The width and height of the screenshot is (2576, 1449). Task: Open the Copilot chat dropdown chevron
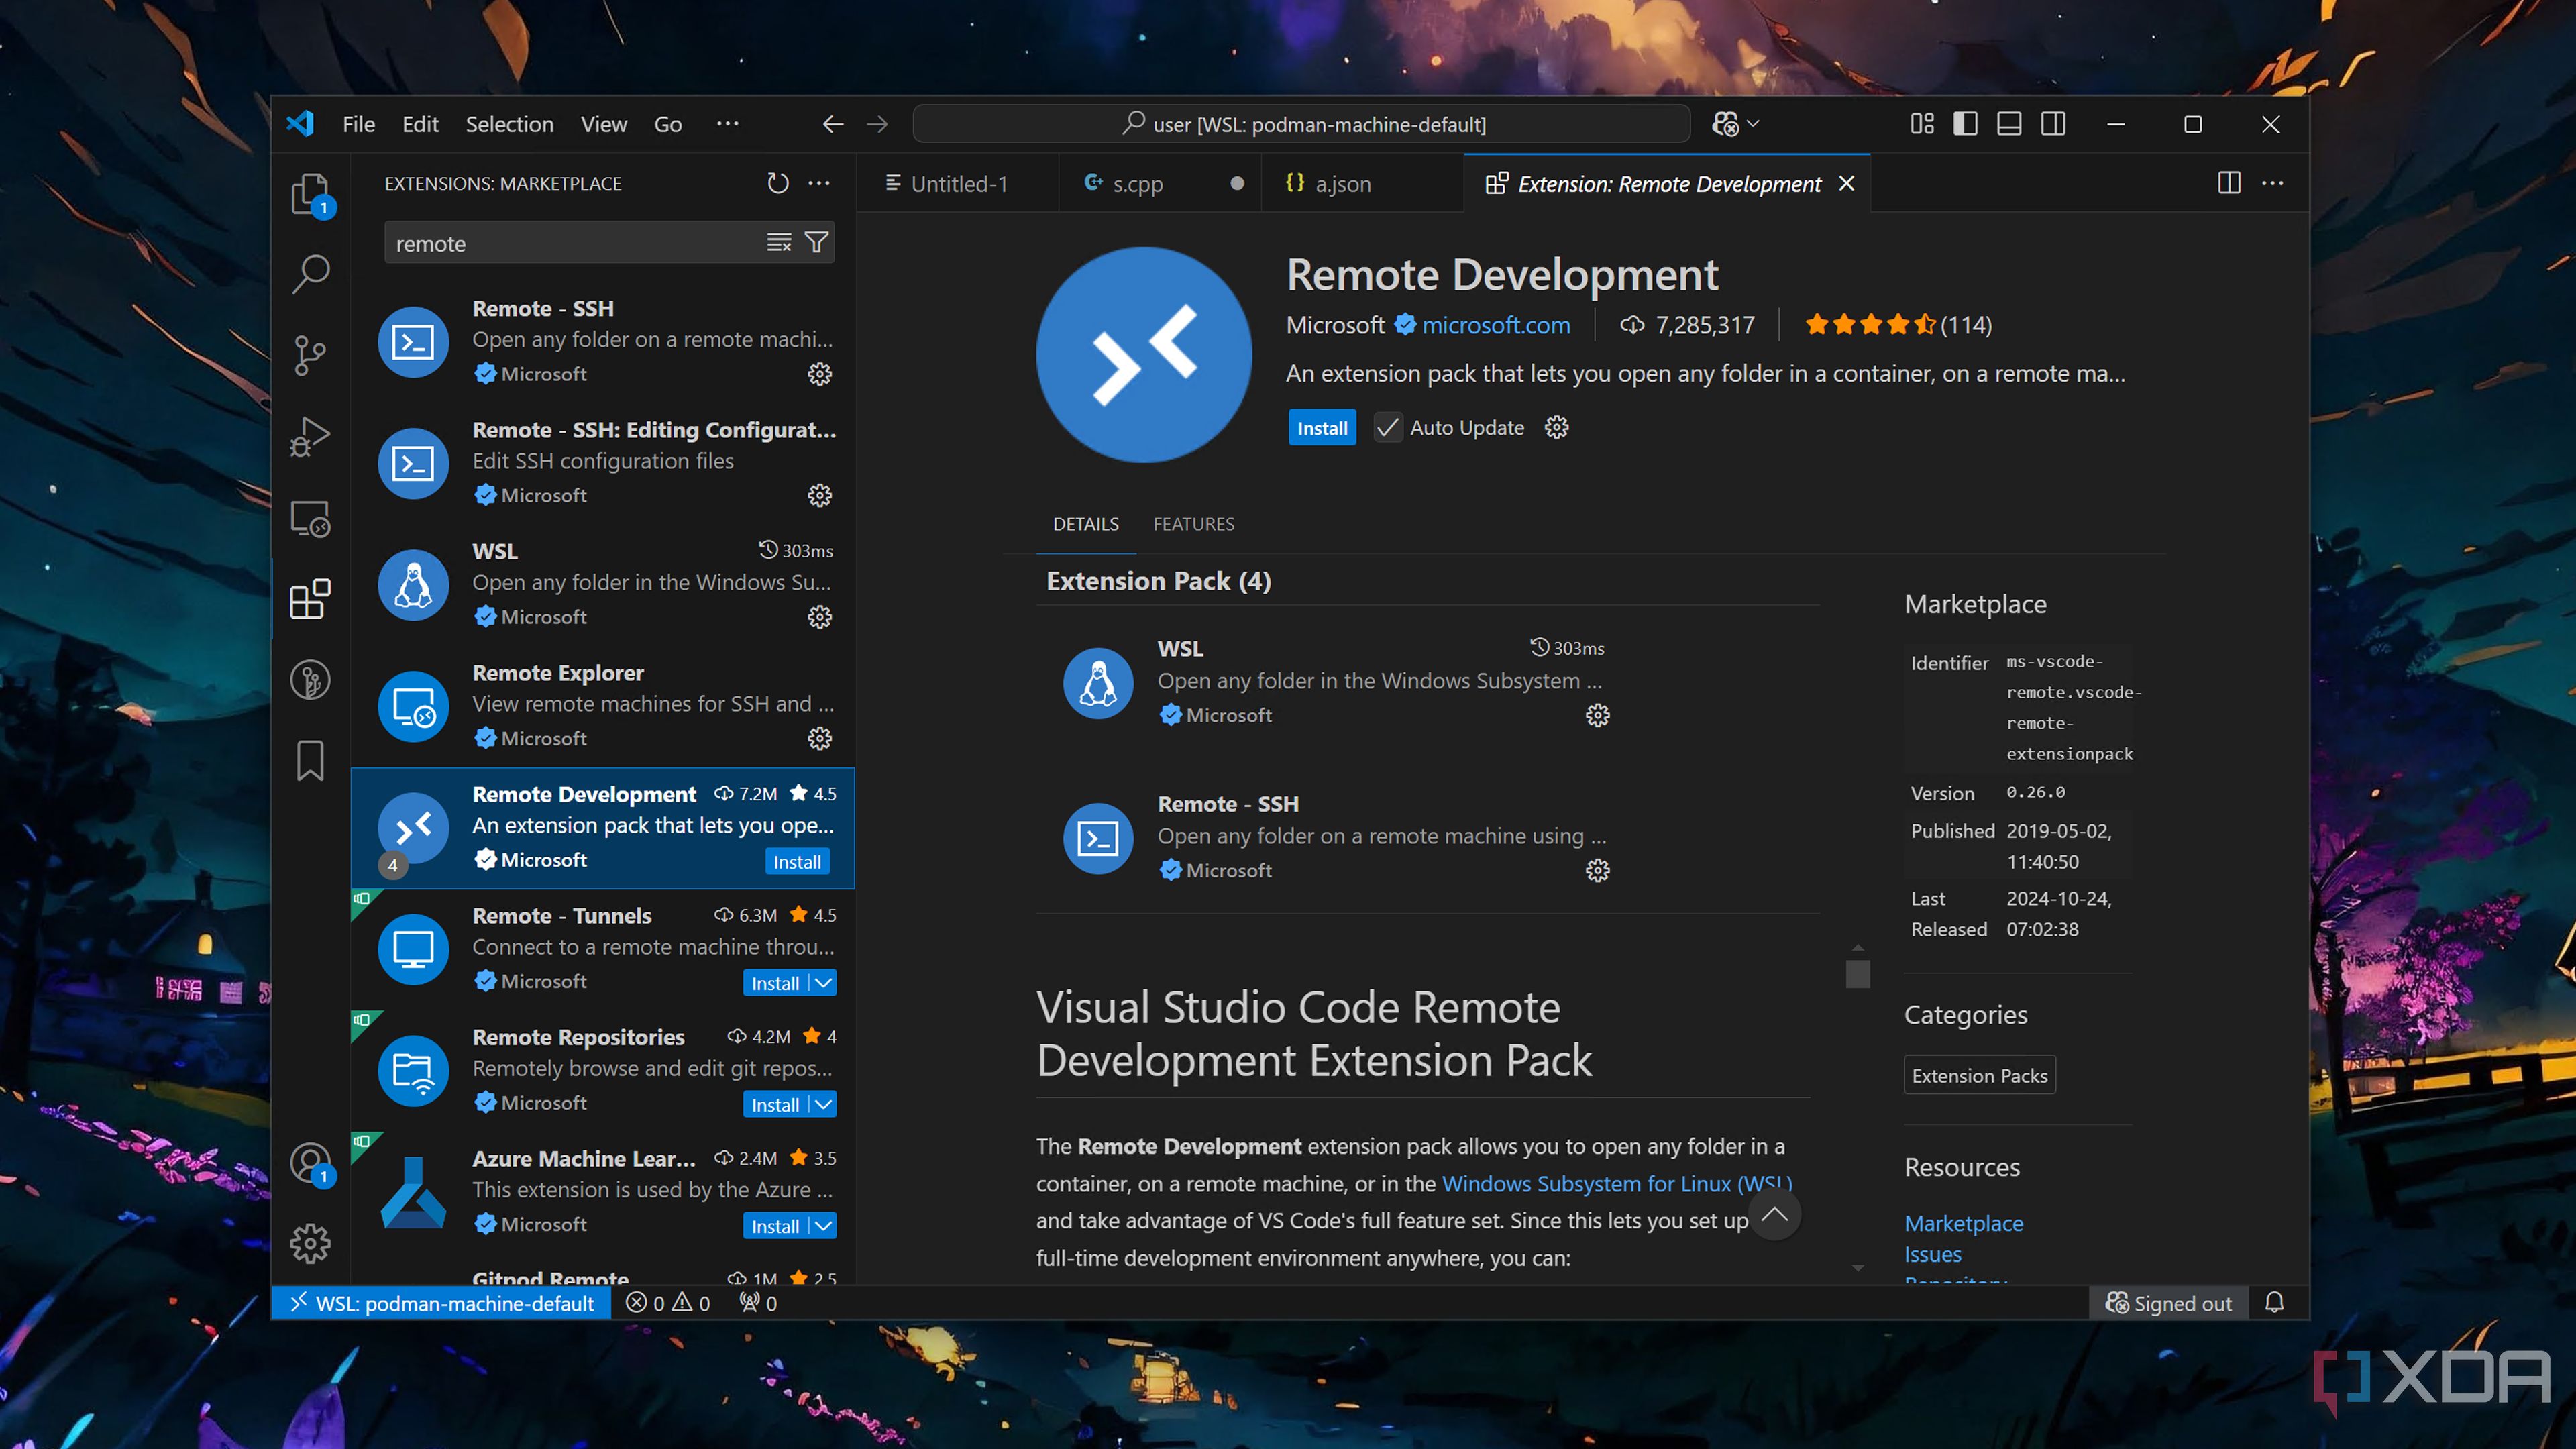point(1753,124)
